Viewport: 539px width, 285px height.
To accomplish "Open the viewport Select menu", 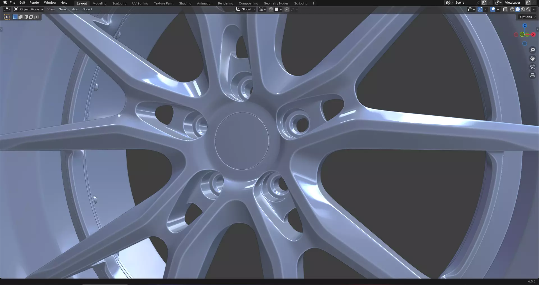I will pos(63,9).
